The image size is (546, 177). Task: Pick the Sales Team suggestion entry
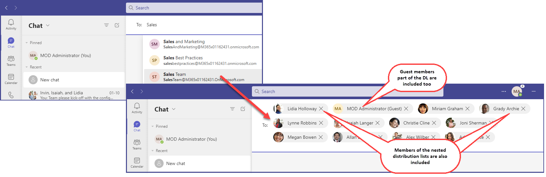pos(203,77)
